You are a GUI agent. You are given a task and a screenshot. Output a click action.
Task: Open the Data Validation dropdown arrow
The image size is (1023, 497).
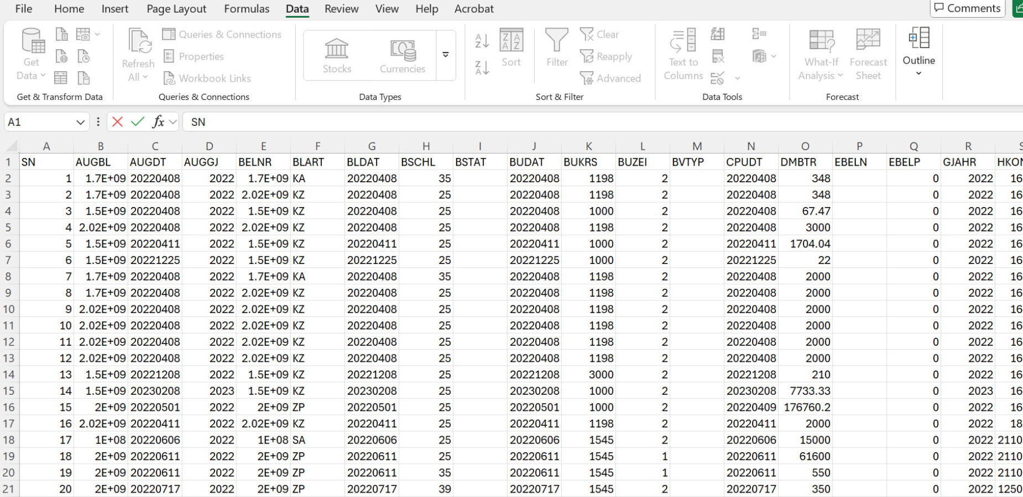[x=737, y=78]
